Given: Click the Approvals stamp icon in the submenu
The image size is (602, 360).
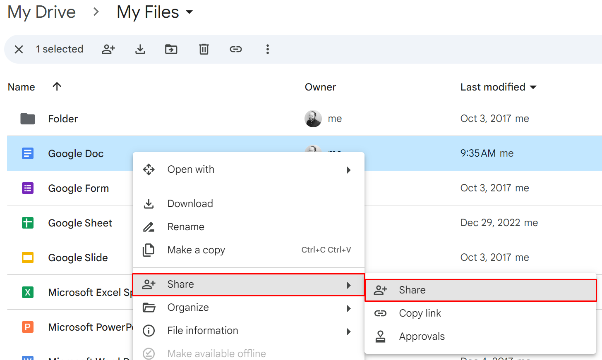Looking at the screenshot, I should tap(380, 336).
